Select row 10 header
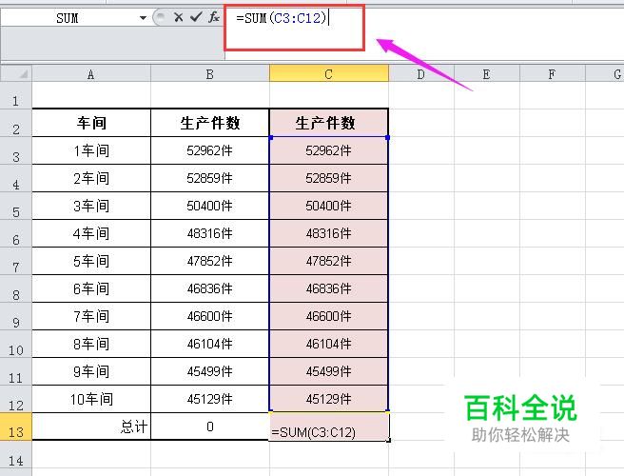The height and width of the screenshot is (476, 624). tap(16, 344)
